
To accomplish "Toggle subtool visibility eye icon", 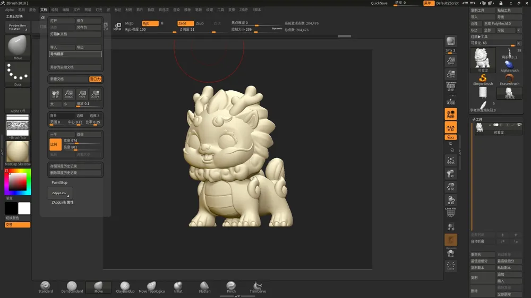I will pos(519,125).
